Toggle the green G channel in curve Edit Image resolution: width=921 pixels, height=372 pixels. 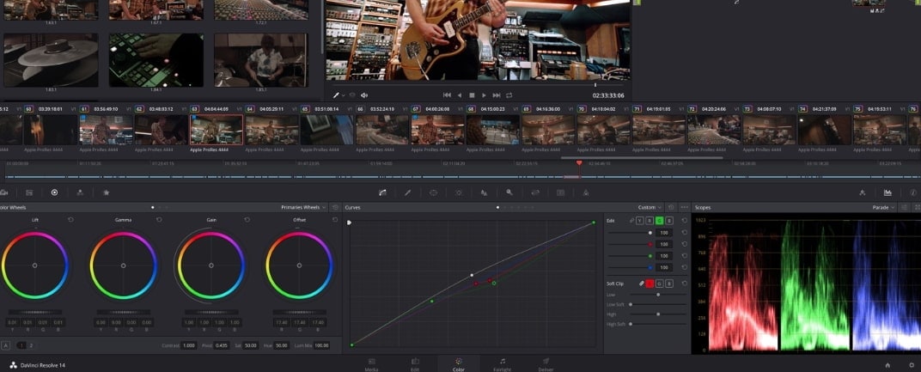(660, 221)
